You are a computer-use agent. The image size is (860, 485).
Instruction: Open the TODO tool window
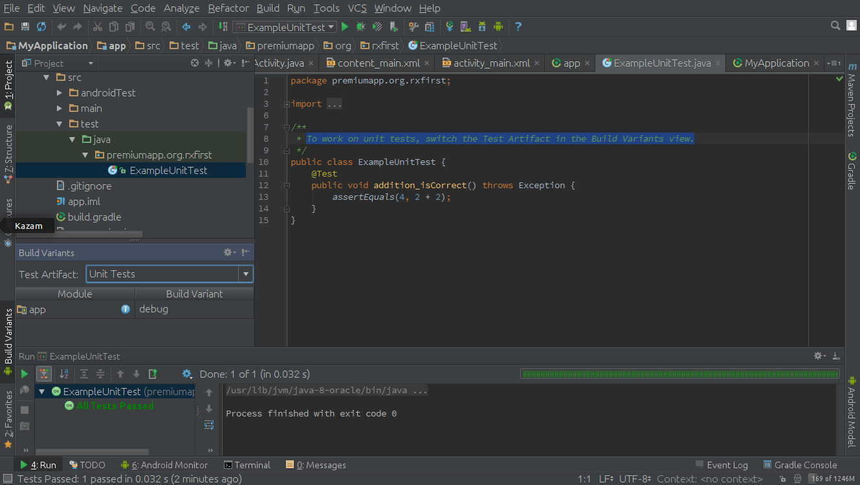pyautogui.click(x=87, y=465)
